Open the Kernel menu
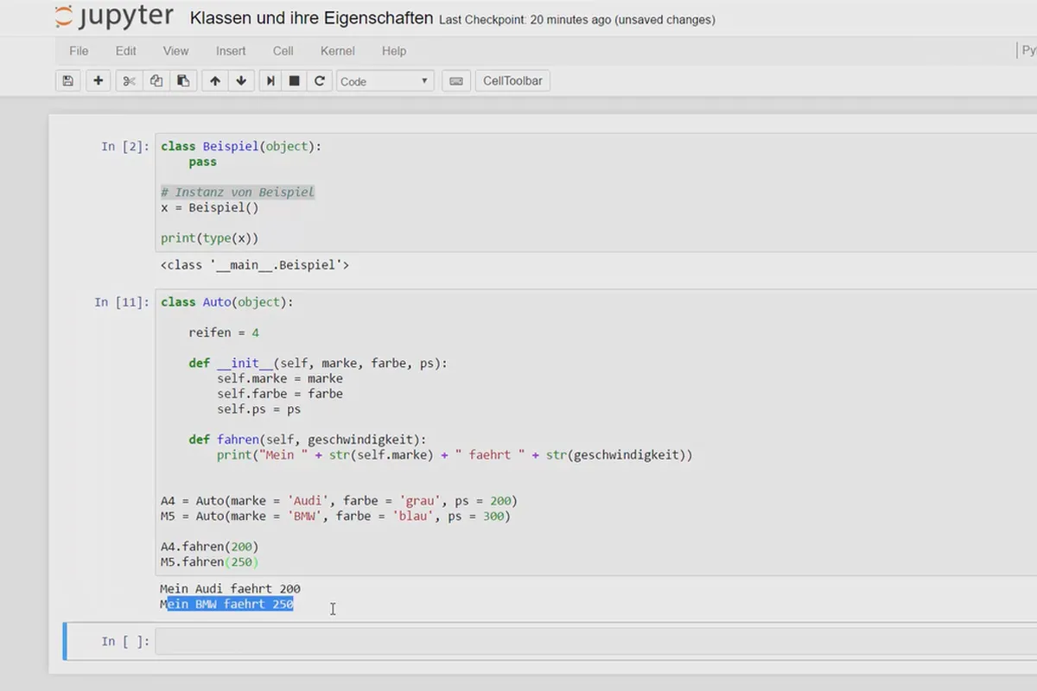The width and height of the screenshot is (1037, 691). pos(338,51)
